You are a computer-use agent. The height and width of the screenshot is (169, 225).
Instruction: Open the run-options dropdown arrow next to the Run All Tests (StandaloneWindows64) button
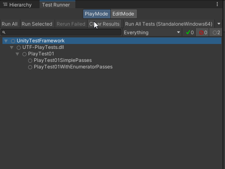pyautogui.click(x=219, y=24)
